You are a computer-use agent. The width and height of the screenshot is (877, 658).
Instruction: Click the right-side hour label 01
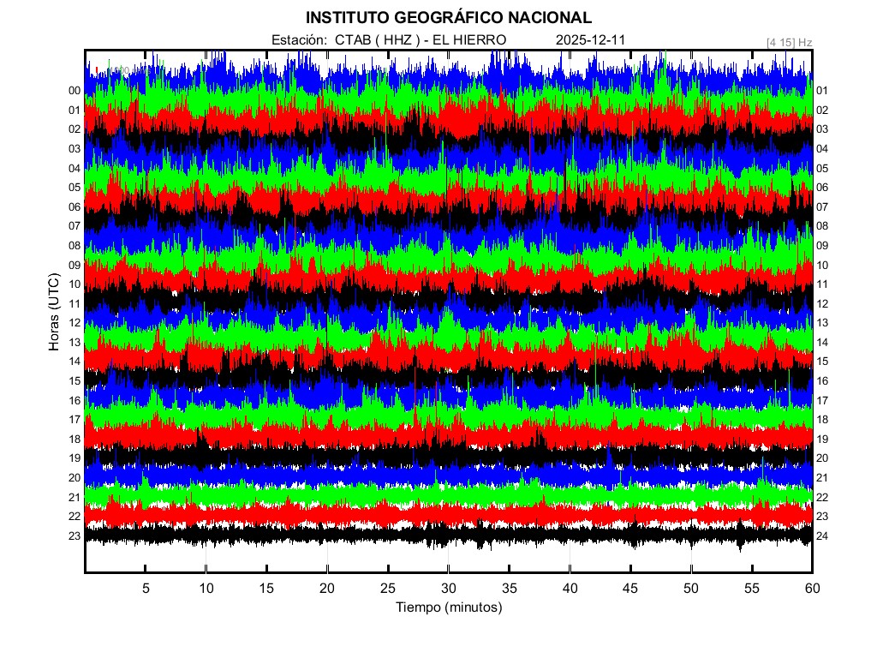(x=822, y=91)
